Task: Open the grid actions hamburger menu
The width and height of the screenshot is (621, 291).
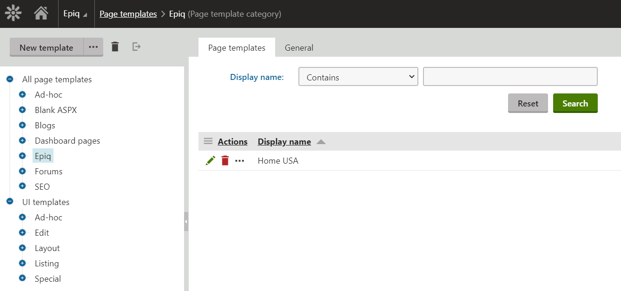Action: 208,141
